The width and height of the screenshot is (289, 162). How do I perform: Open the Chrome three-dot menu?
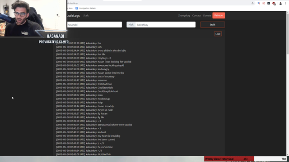click(x=285, y=3)
